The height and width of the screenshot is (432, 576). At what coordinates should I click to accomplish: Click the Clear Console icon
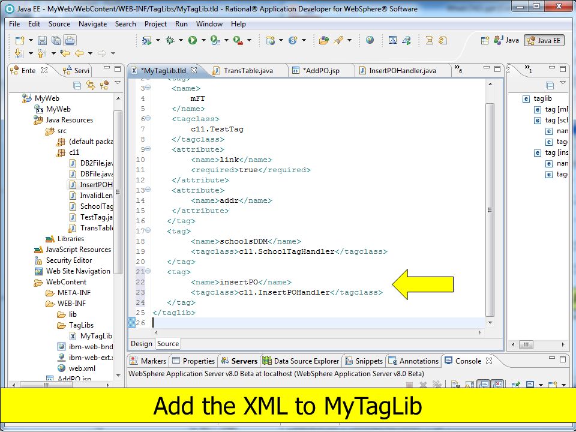click(456, 384)
